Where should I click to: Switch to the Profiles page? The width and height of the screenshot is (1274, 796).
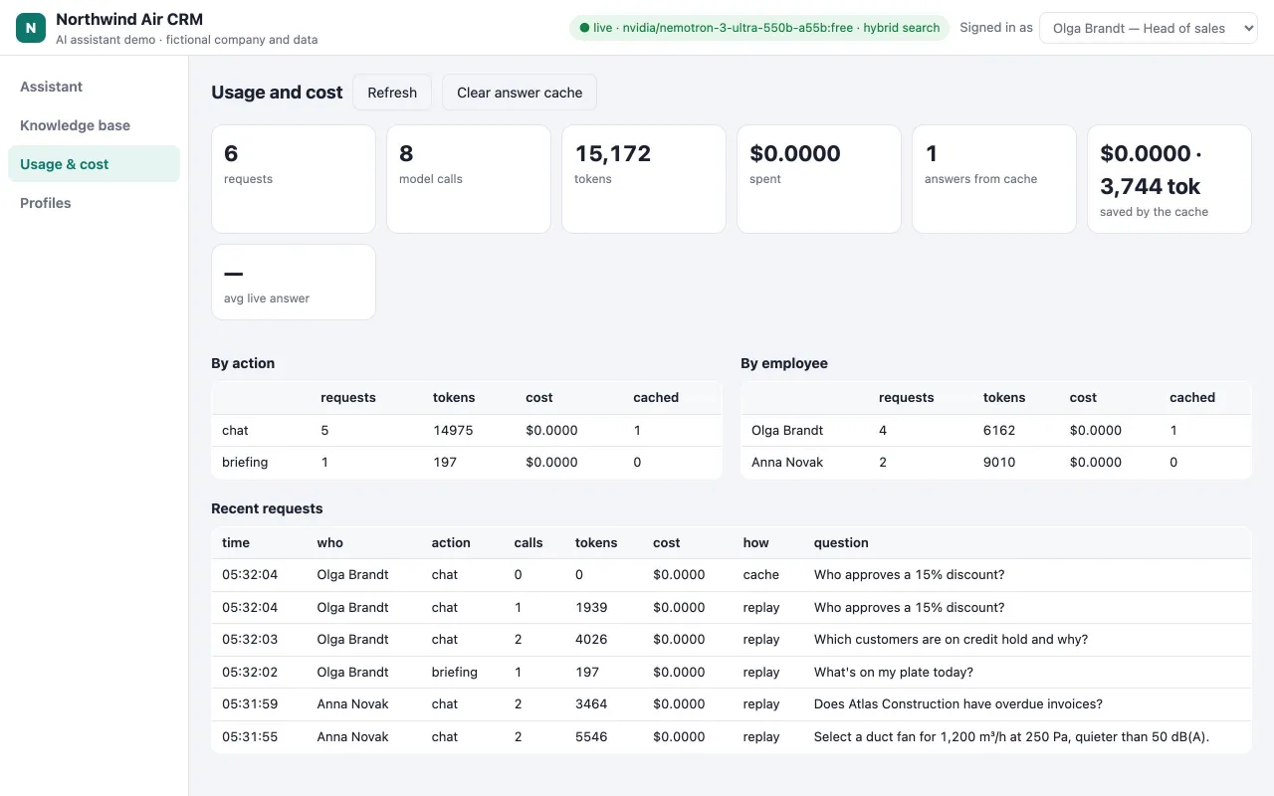click(94, 203)
